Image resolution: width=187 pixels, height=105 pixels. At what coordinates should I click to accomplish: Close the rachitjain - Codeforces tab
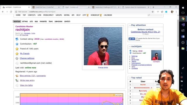tap(29, 7)
